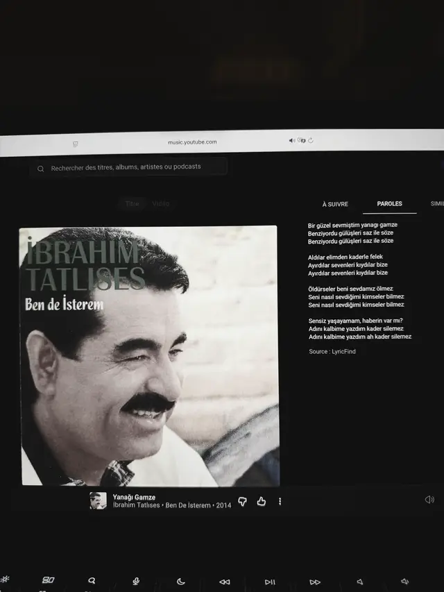Click the player bar volume icon

tap(429, 500)
